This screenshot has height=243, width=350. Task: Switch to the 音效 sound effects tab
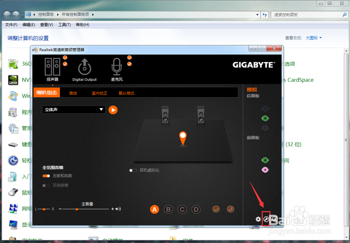pos(73,93)
